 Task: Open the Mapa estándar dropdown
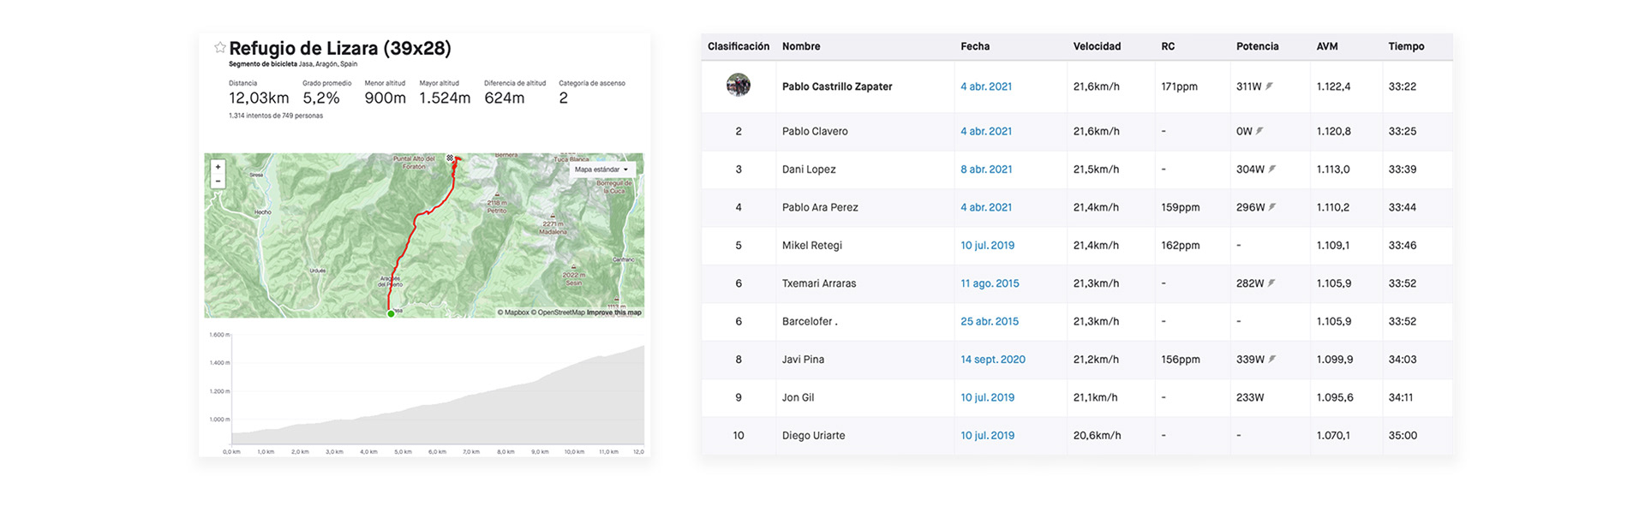[602, 170]
